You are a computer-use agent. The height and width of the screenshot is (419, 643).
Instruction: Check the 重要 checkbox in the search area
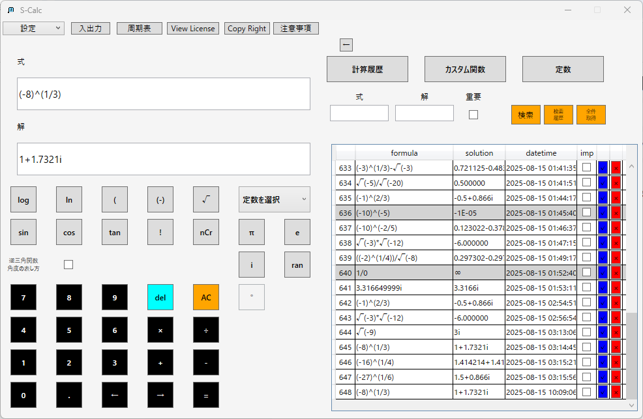coord(473,113)
